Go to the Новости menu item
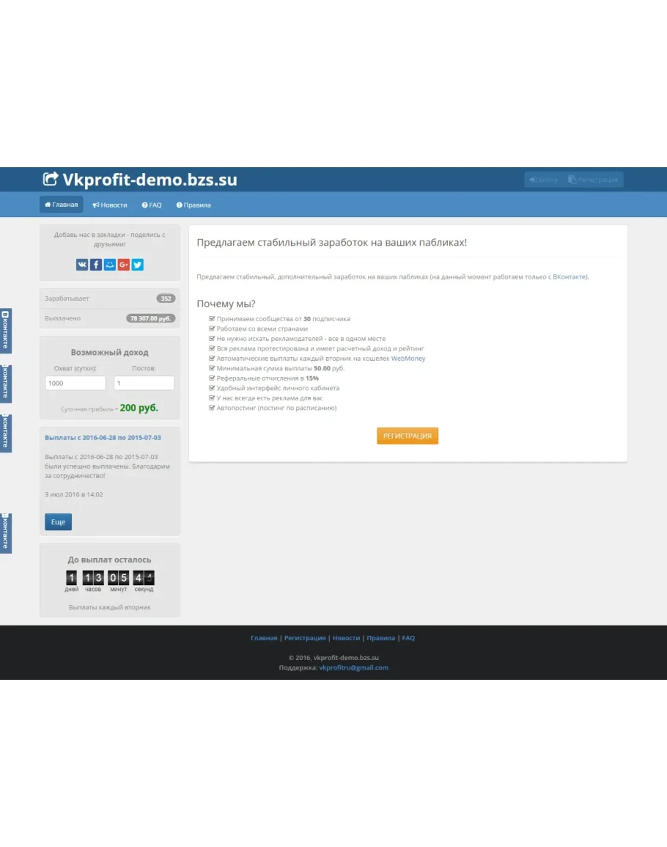This screenshot has height=847, width=667. coord(110,205)
